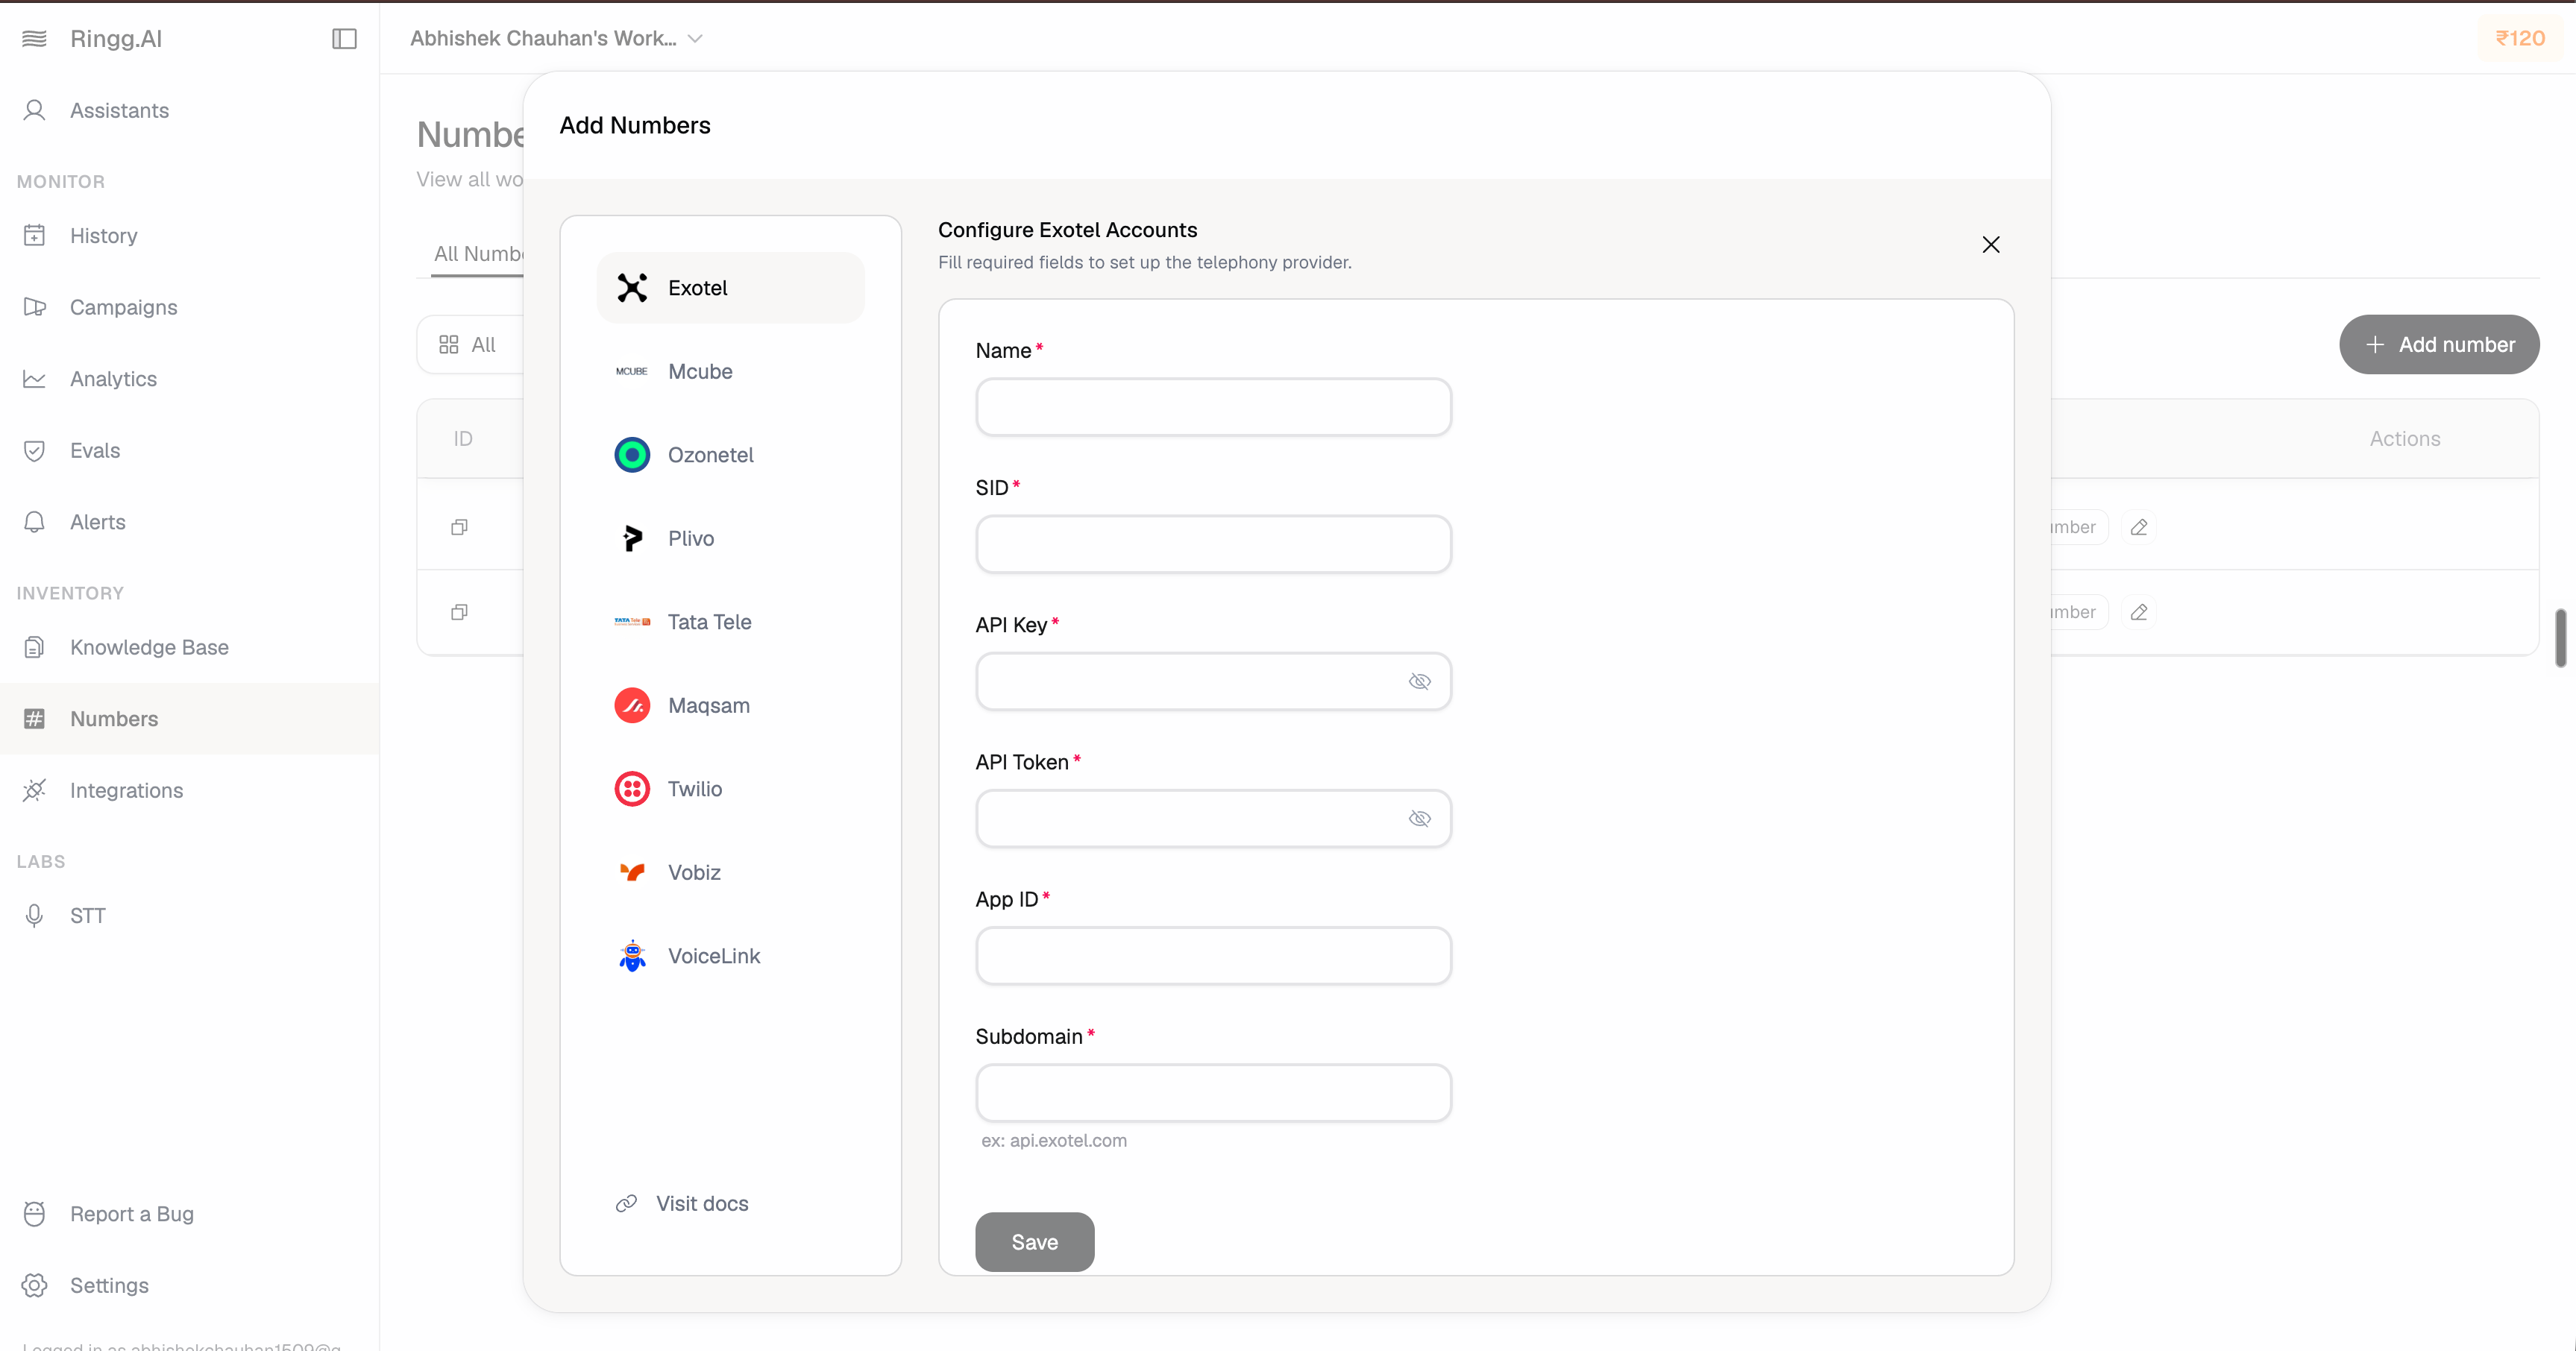Select the All grid filter

click(469, 344)
